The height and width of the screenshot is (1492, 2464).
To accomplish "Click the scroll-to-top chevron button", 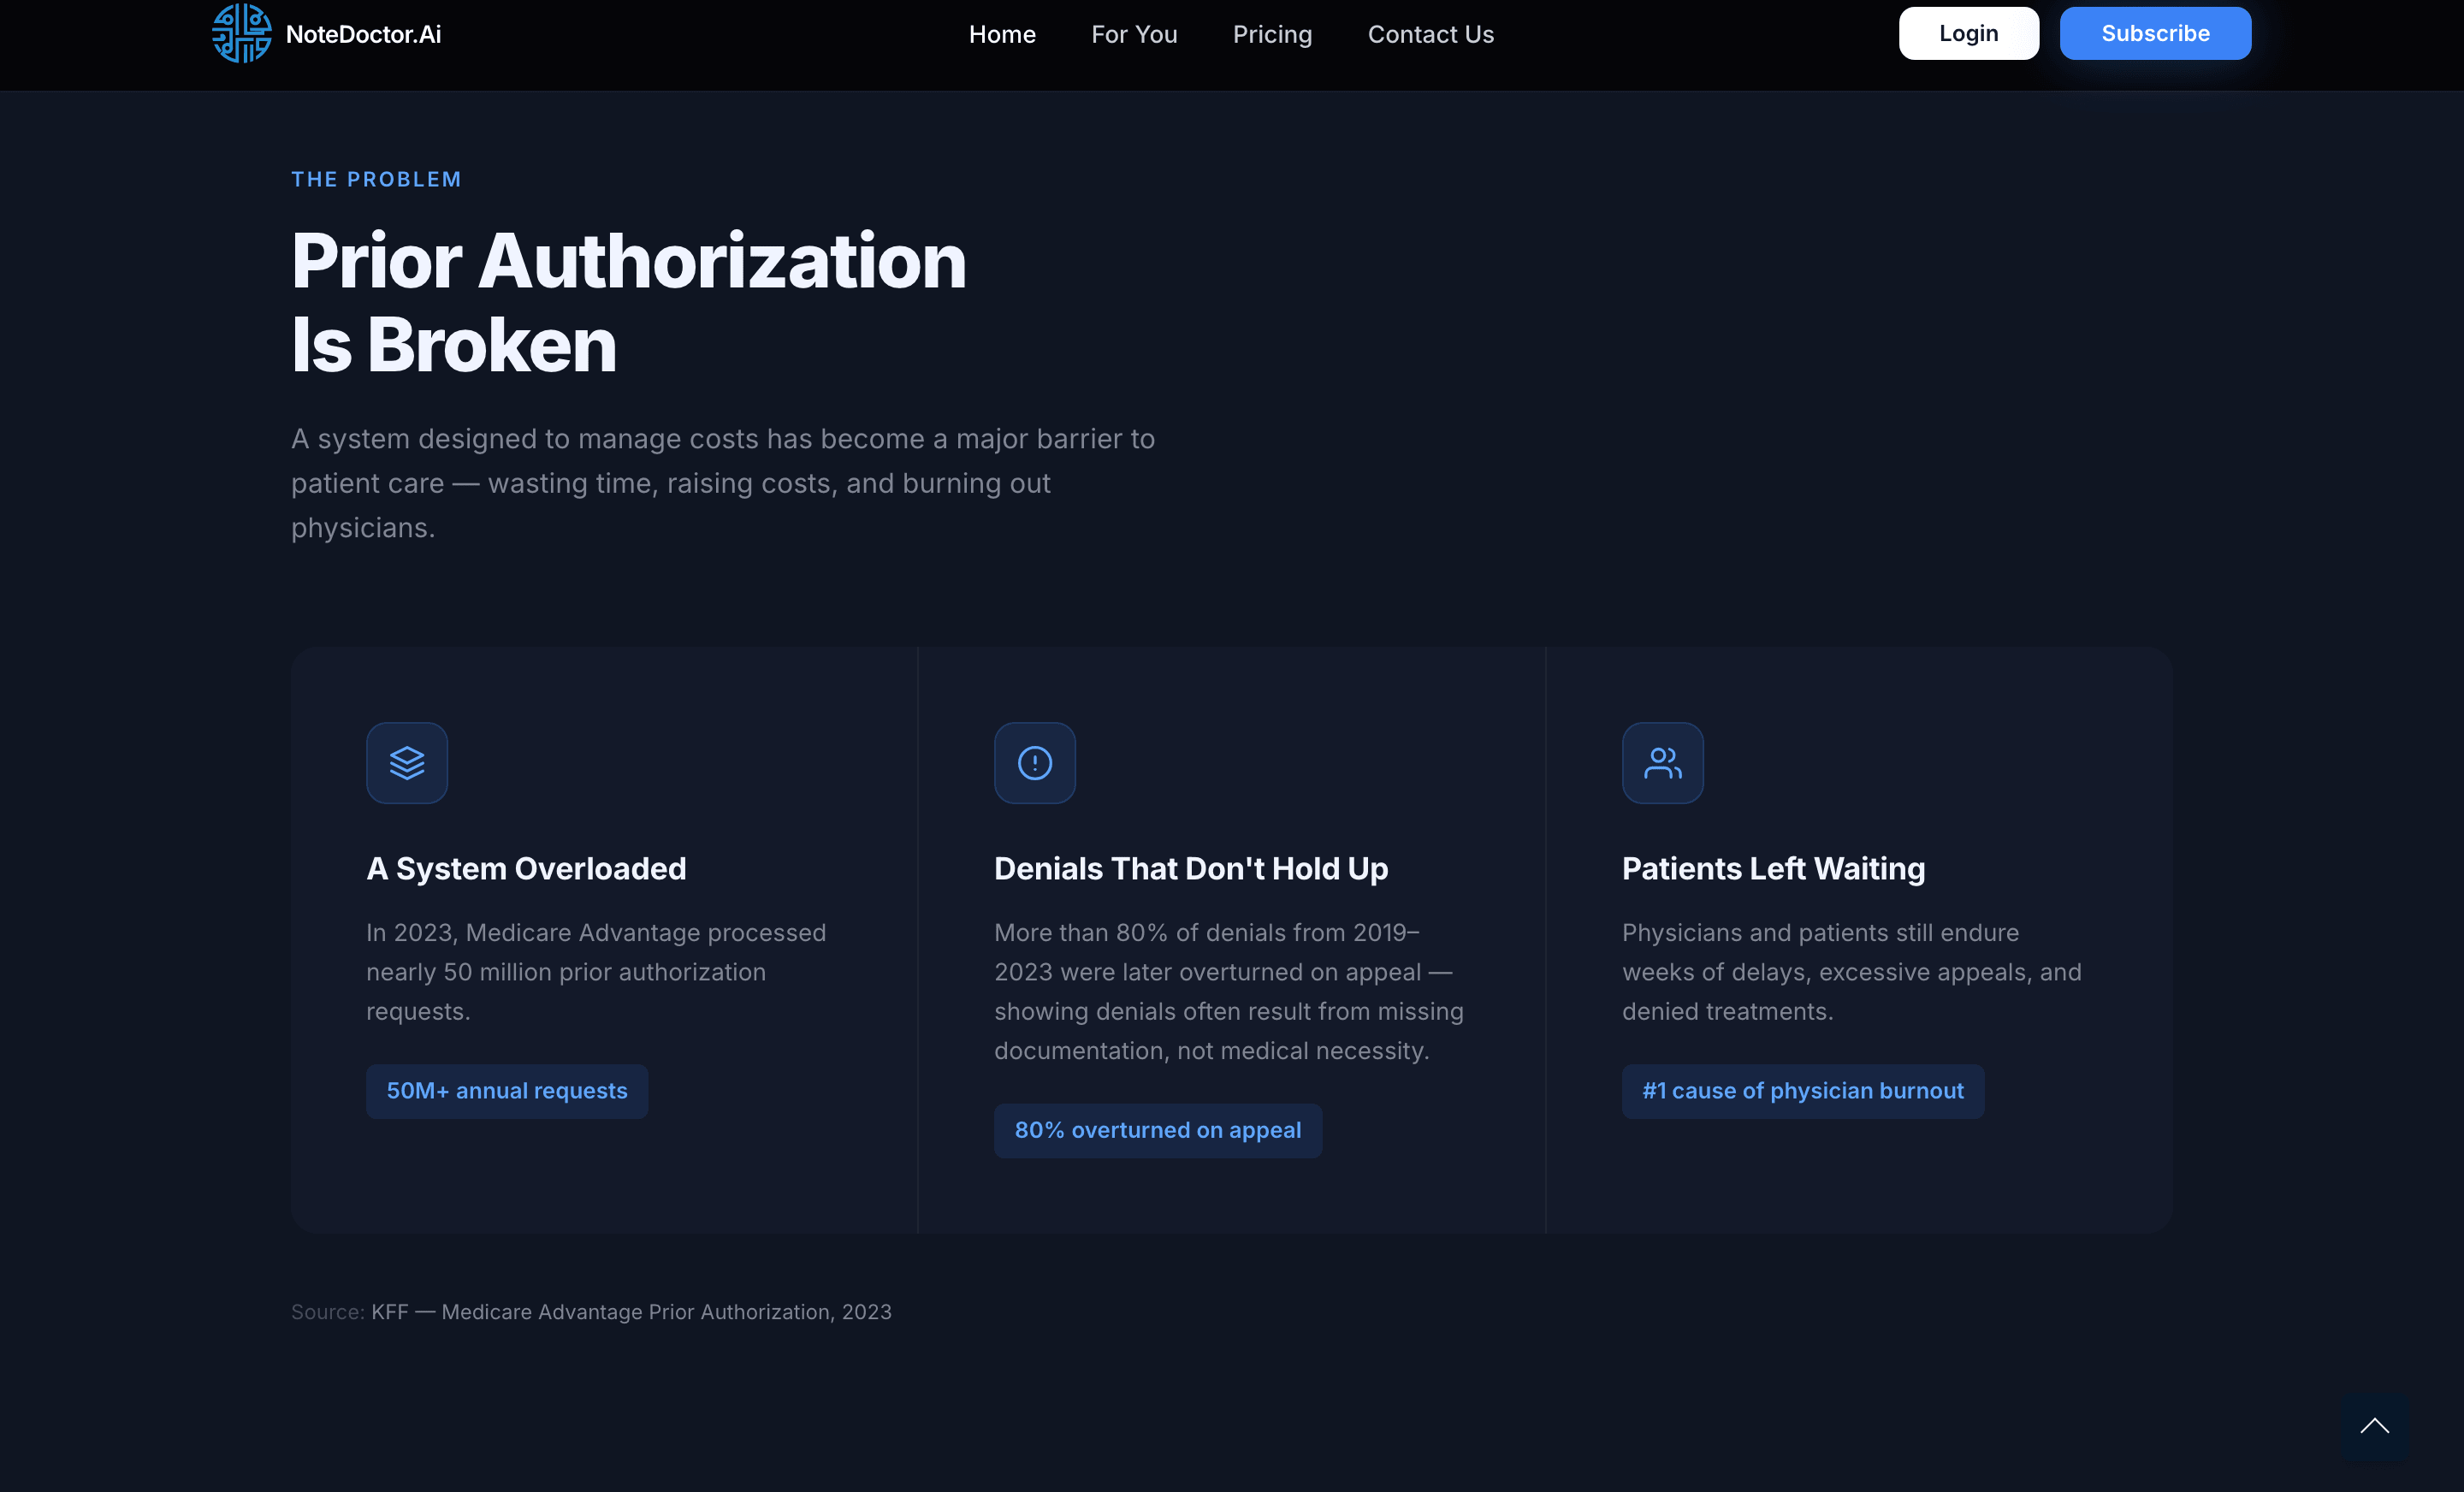I will (x=2375, y=1427).
